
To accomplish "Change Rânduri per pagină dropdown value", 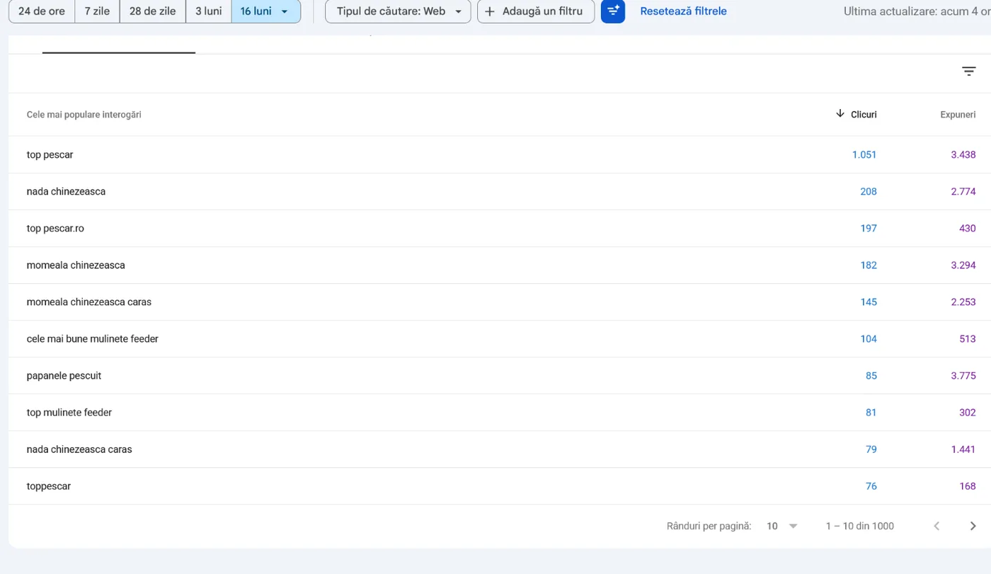I will point(782,526).
